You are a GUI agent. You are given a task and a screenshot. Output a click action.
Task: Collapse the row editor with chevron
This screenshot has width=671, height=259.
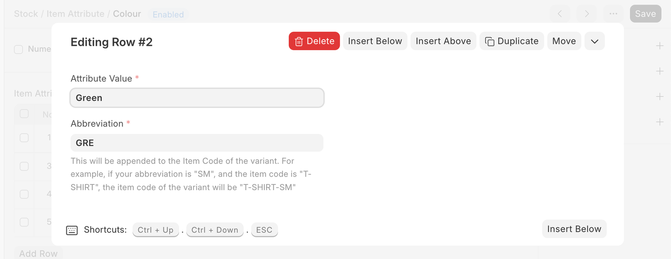pyautogui.click(x=594, y=41)
